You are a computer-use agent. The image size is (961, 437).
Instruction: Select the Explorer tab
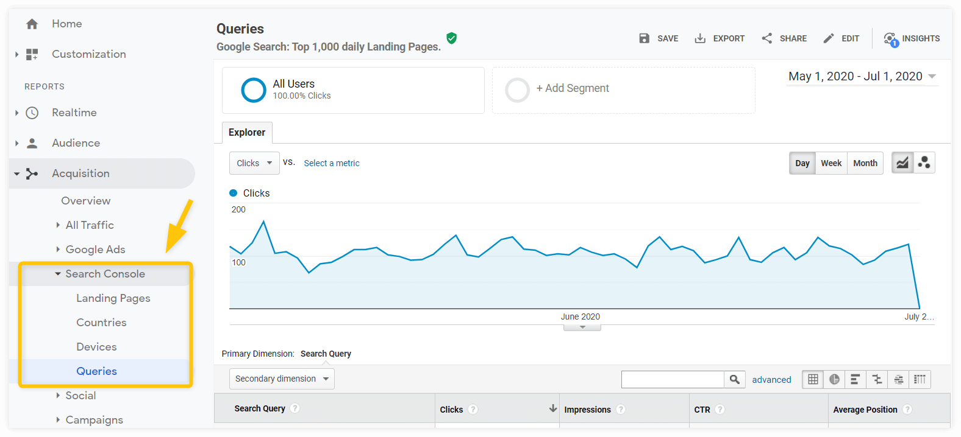tap(247, 132)
